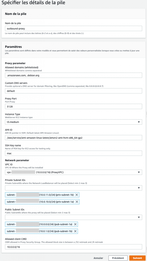Click the Nom de la pile field showing outbound-proxy

[x=73, y=28]
